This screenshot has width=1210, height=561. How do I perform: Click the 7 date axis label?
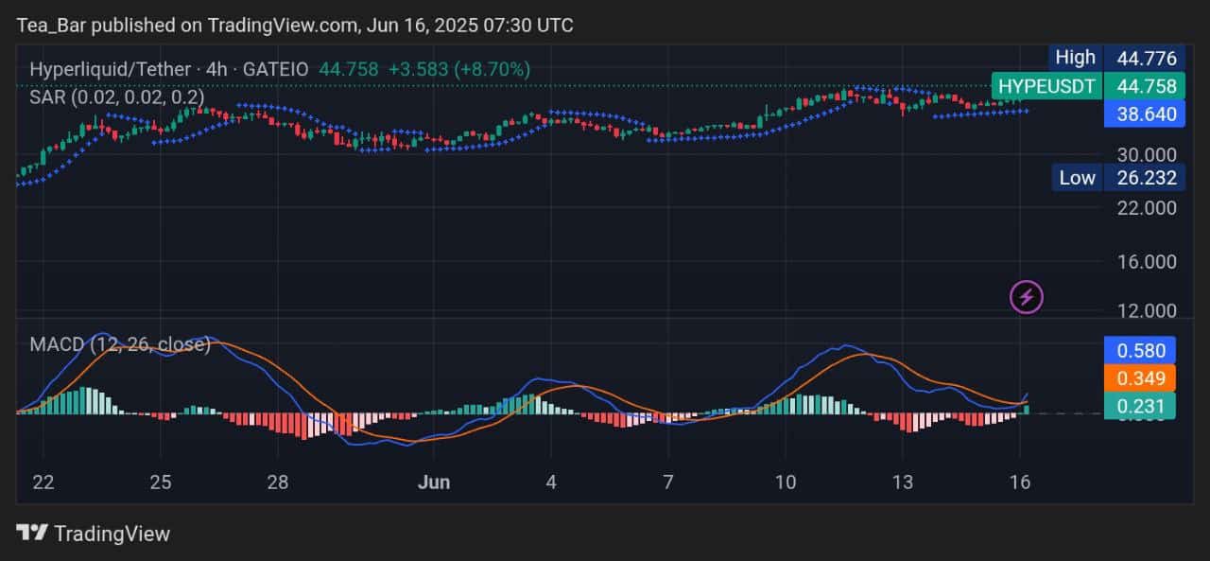(x=667, y=482)
